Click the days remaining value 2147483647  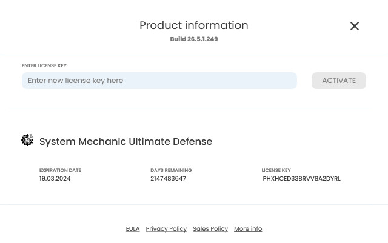[x=169, y=179]
